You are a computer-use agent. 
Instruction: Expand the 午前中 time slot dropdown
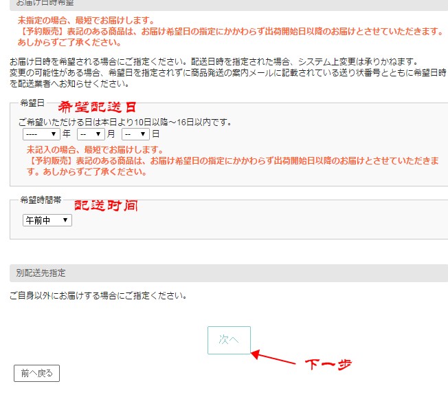click(x=47, y=220)
